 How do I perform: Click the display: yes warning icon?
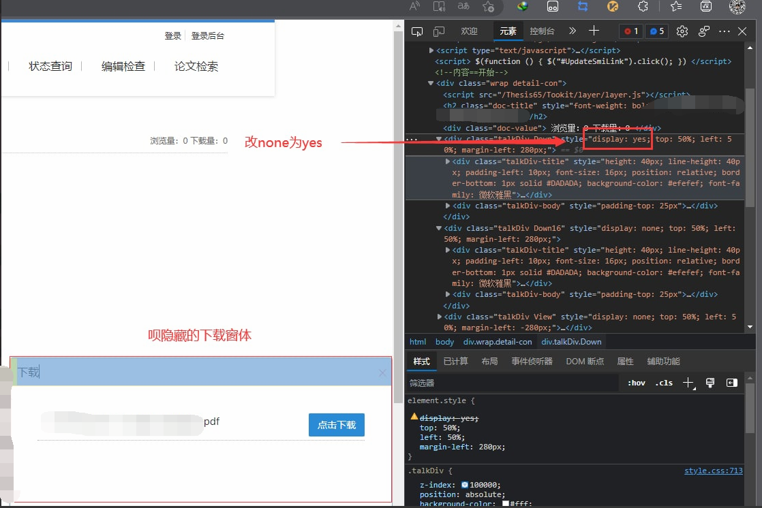(x=414, y=417)
